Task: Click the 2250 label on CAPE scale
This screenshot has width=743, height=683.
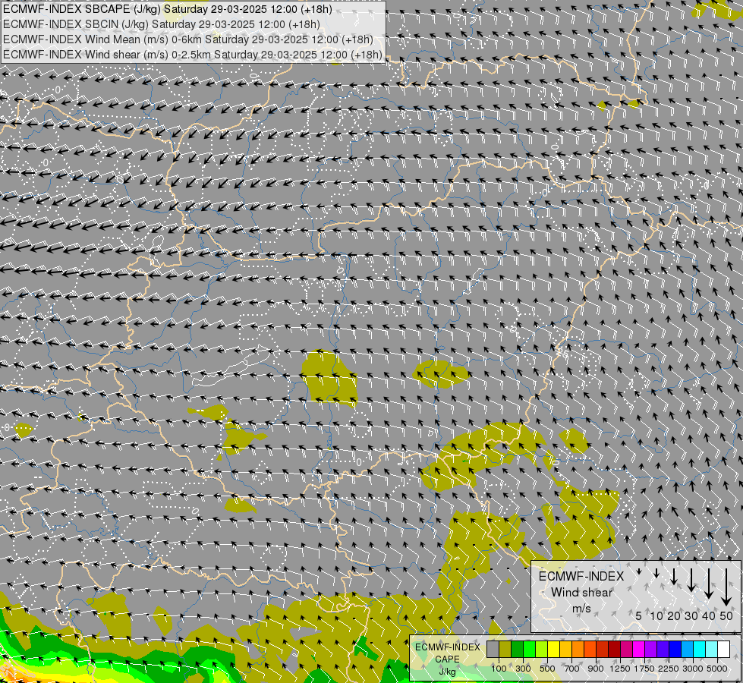Action: pos(669,669)
